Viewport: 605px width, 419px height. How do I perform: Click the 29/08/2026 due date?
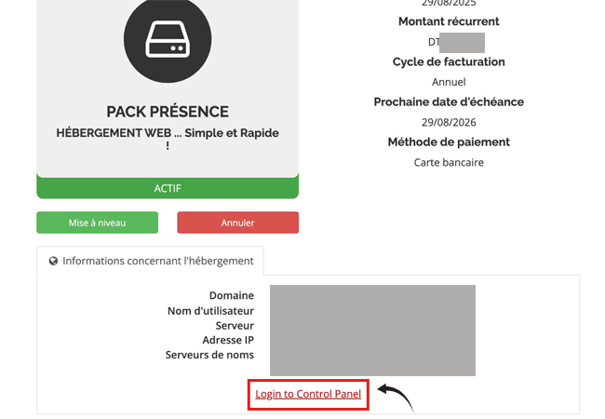[x=449, y=122]
